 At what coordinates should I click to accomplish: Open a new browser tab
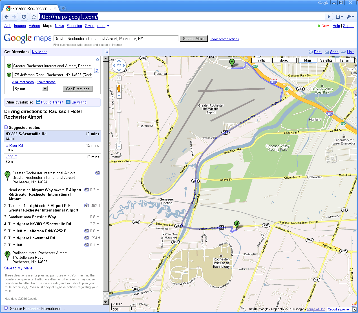pos(63,8)
